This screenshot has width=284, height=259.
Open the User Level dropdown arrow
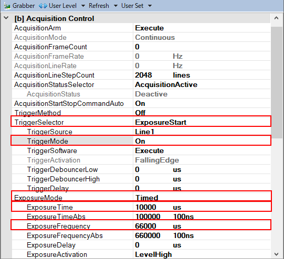83,6
